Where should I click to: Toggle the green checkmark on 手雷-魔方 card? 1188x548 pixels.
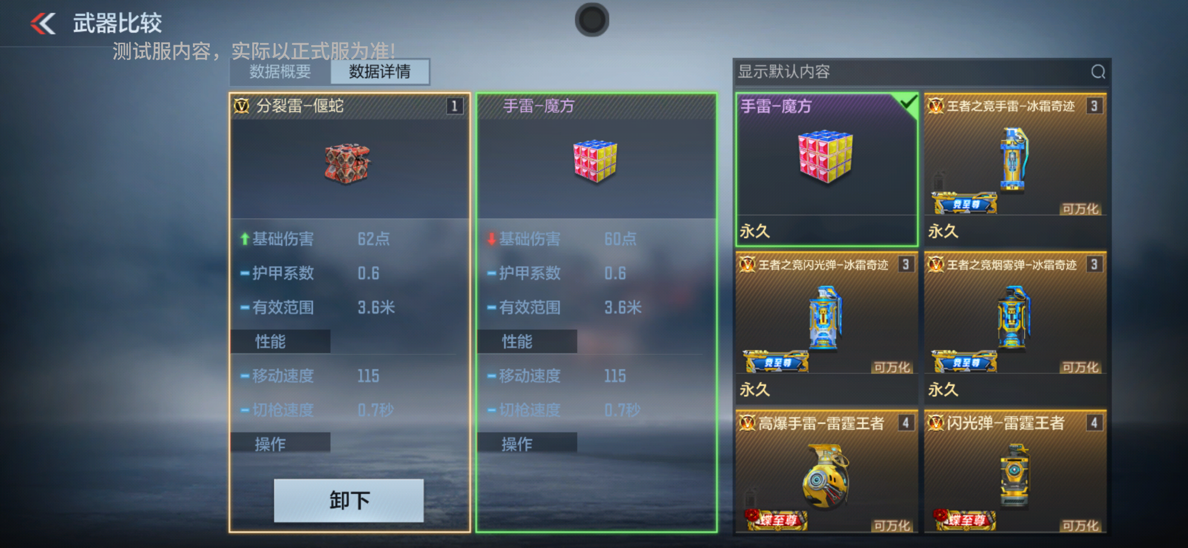(908, 104)
